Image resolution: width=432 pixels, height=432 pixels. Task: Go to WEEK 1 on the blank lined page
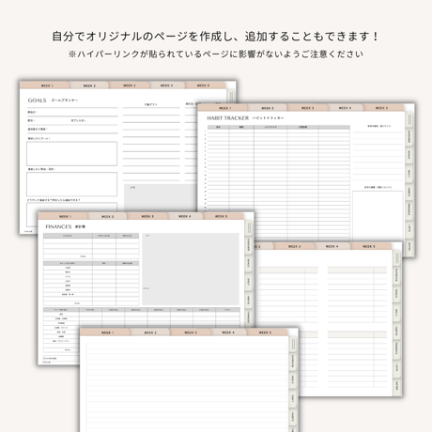105,332
